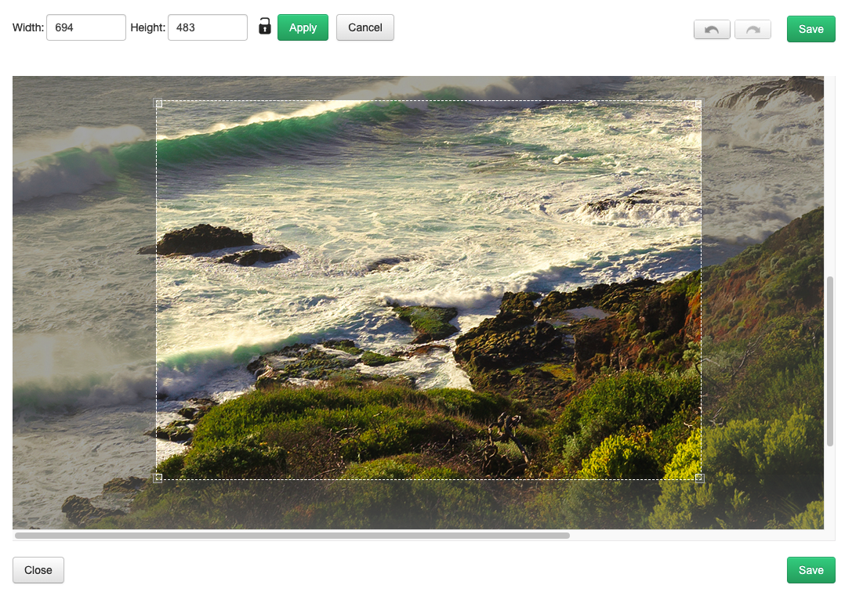845x592 pixels.
Task: Apply the crop dimensions
Action: click(x=303, y=27)
